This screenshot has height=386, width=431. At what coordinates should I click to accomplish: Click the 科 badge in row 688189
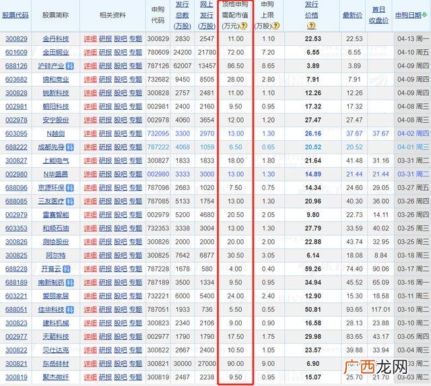pos(70,283)
